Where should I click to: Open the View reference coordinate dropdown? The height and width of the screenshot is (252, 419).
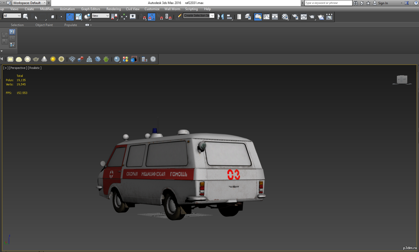(x=100, y=16)
